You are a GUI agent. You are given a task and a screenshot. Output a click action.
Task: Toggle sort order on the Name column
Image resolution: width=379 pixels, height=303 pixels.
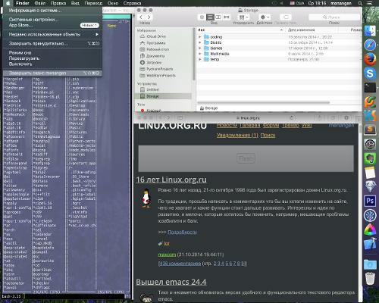click(x=241, y=30)
